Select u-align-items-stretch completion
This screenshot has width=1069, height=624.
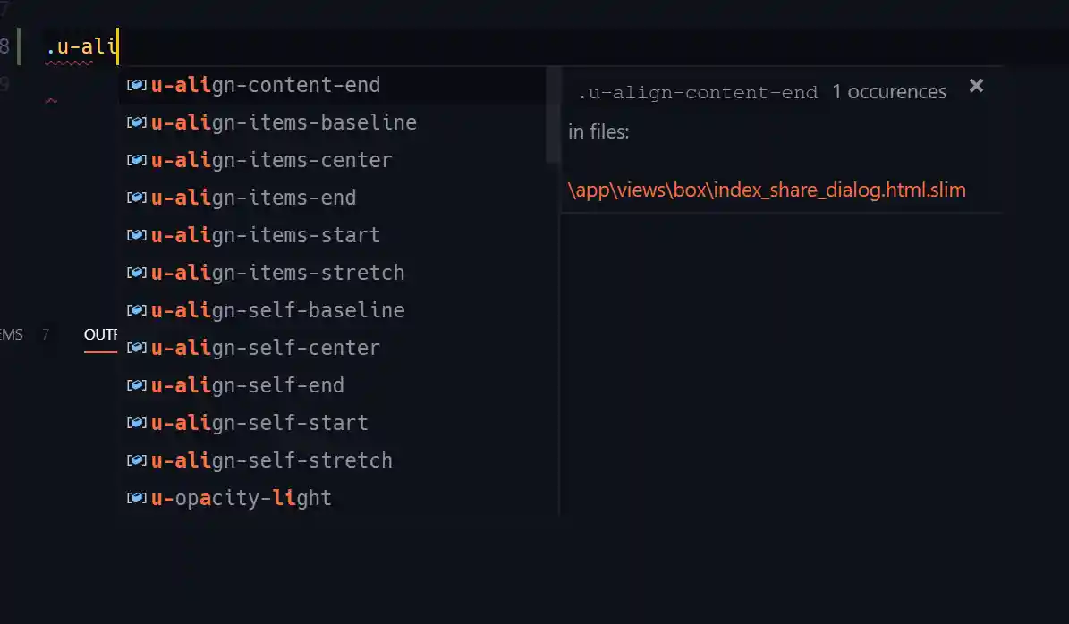(277, 273)
